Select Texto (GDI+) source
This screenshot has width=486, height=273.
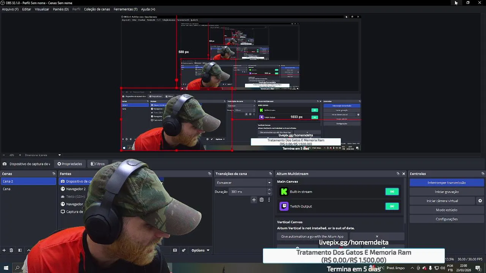(75, 196)
